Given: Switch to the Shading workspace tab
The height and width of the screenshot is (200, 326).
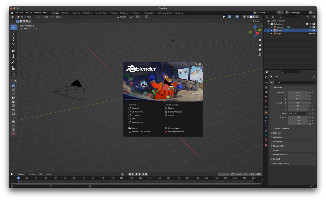Looking at the screenshot, I should tap(113, 13).
